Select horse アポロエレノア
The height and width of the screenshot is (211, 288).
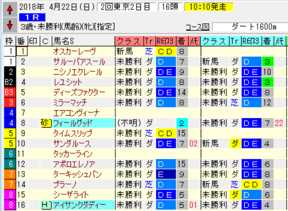(x=74, y=164)
